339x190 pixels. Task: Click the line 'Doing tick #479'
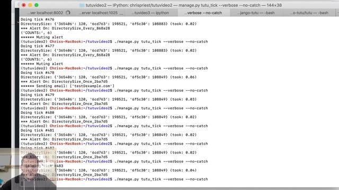click(38, 95)
